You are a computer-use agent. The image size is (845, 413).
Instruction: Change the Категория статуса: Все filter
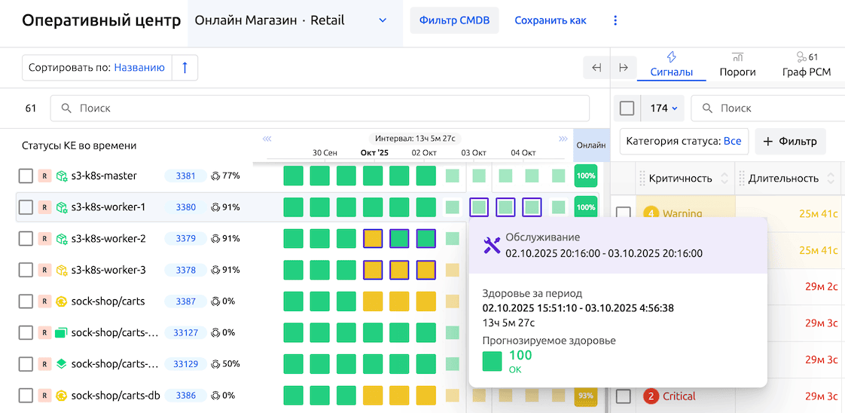683,141
